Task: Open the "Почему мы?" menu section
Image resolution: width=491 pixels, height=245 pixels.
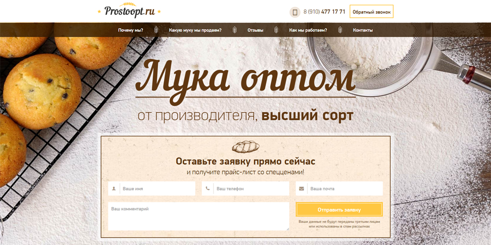Action: pyautogui.click(x=131, y=30)
